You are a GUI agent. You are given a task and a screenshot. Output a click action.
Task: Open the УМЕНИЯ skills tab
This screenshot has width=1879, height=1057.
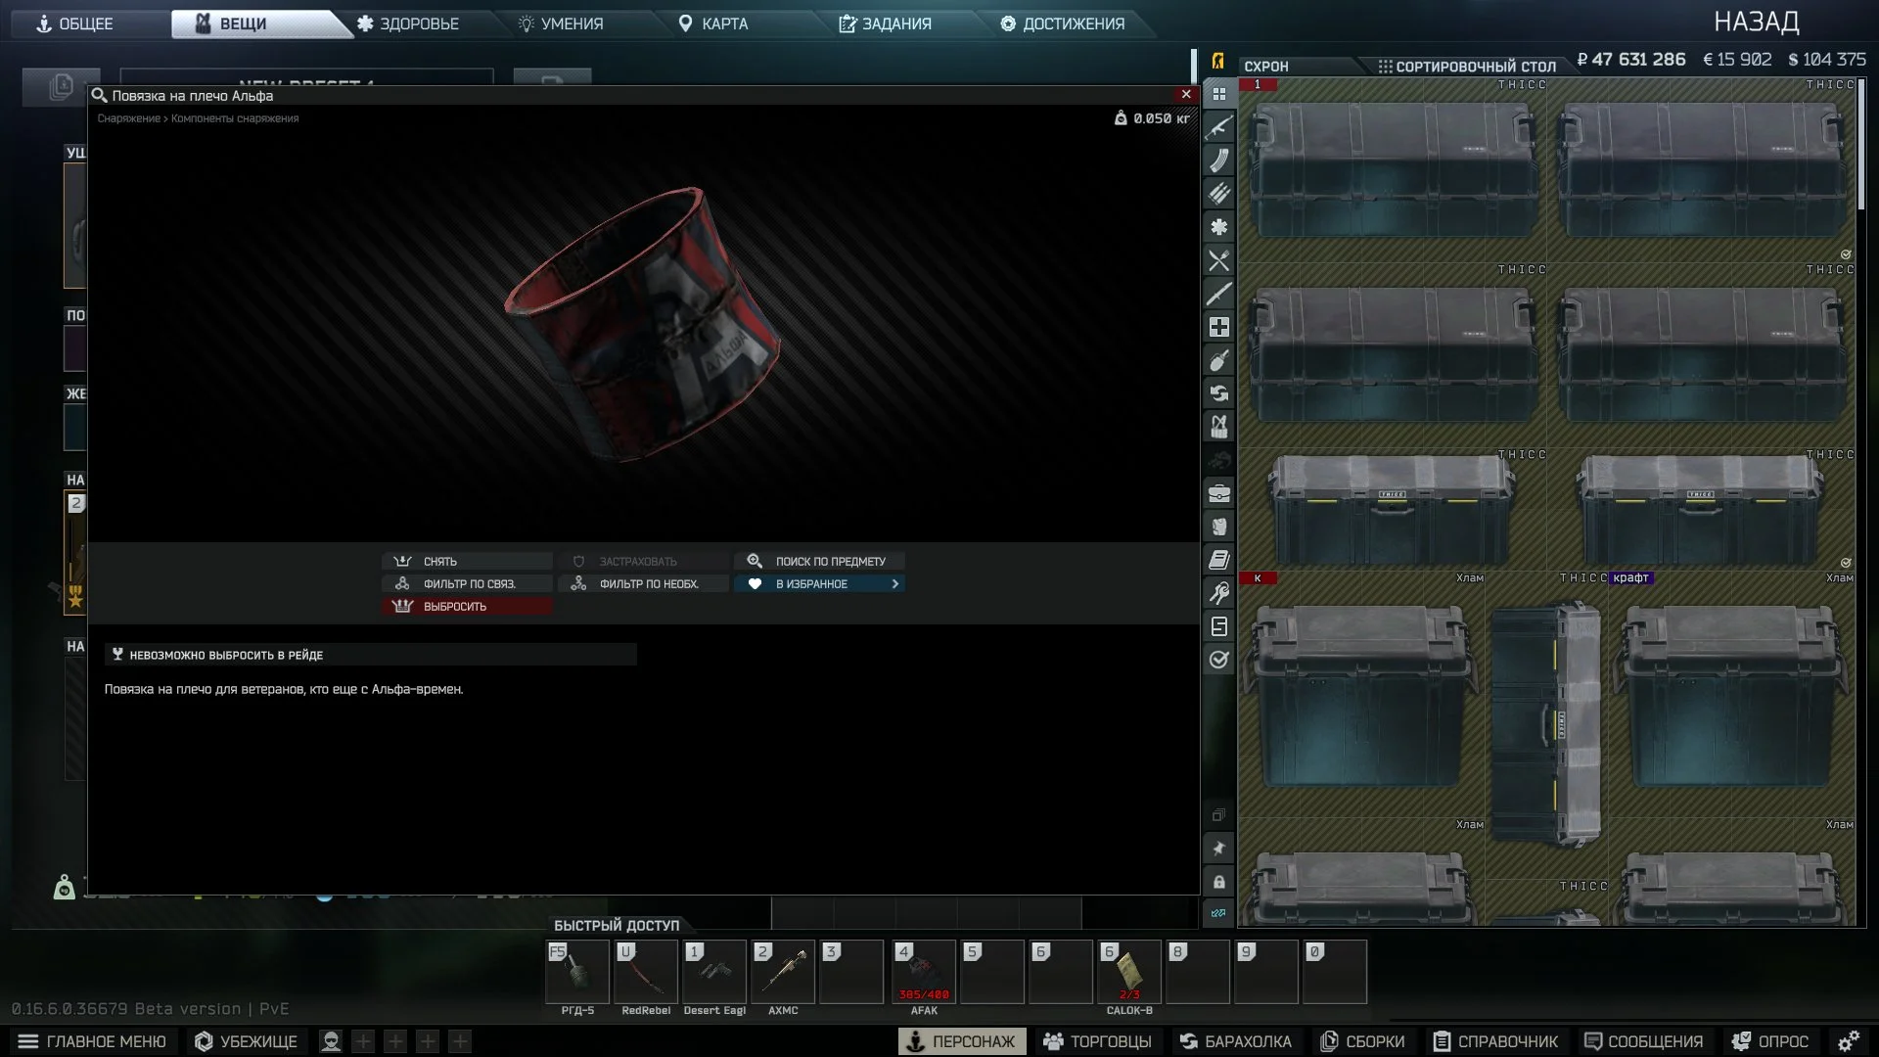click(x=562, y=23)
